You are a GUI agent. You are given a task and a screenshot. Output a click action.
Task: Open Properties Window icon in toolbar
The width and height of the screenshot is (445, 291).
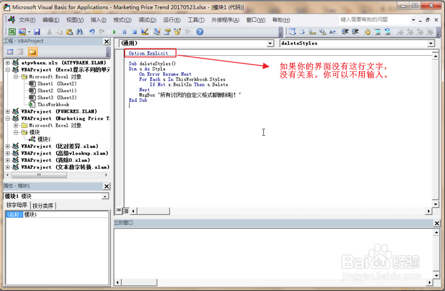pos(167,32)
